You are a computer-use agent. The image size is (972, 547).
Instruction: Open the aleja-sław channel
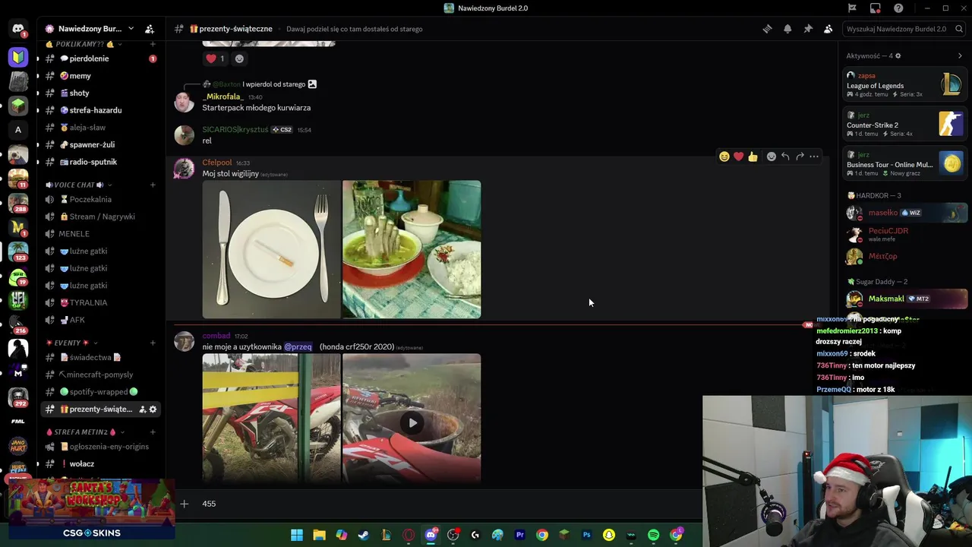[x=100, y=128]
